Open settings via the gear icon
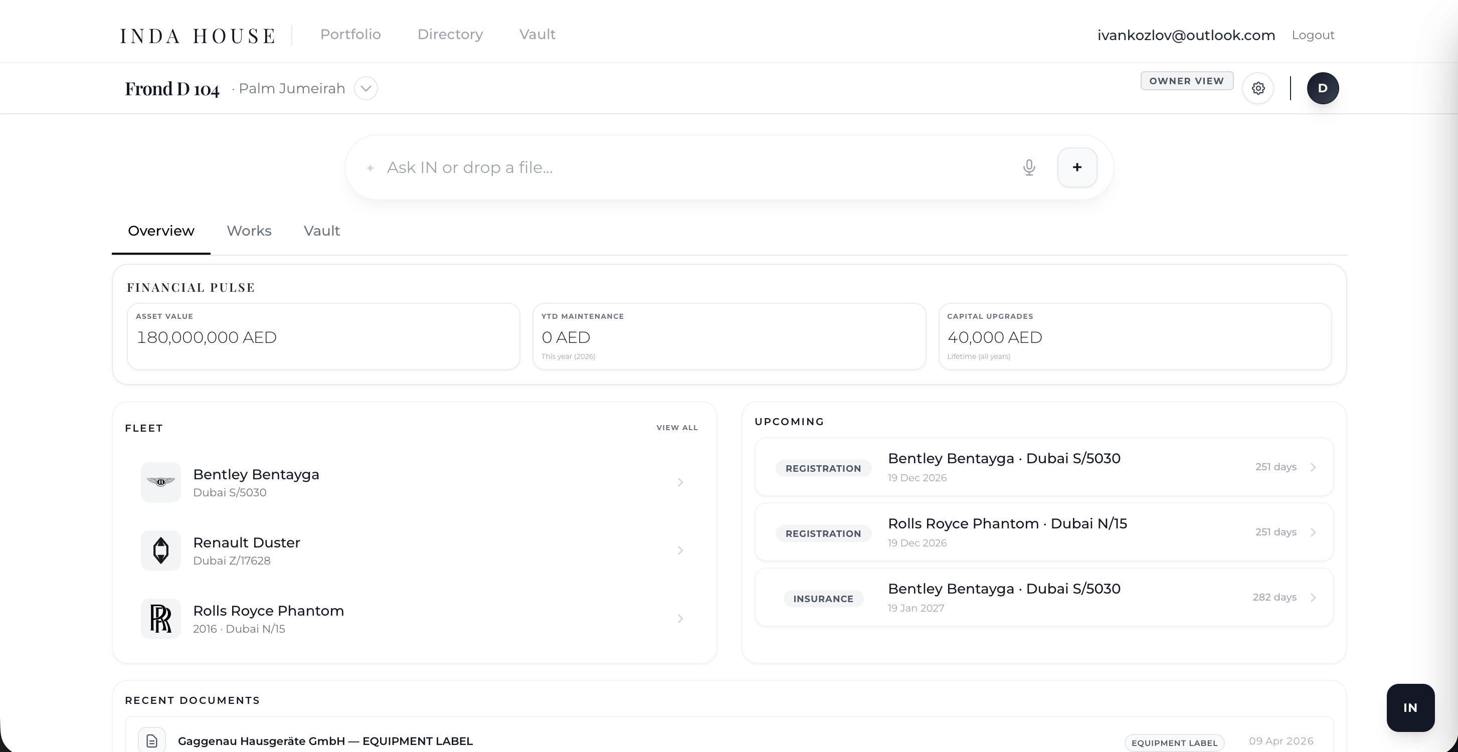The width and height of the screenshot is (1458, 752). pos(1258,88)
